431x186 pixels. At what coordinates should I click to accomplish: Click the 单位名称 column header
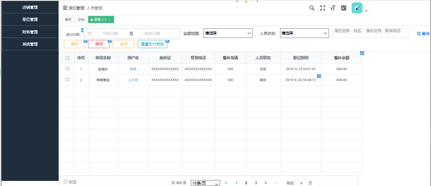[x=103, y=58]
